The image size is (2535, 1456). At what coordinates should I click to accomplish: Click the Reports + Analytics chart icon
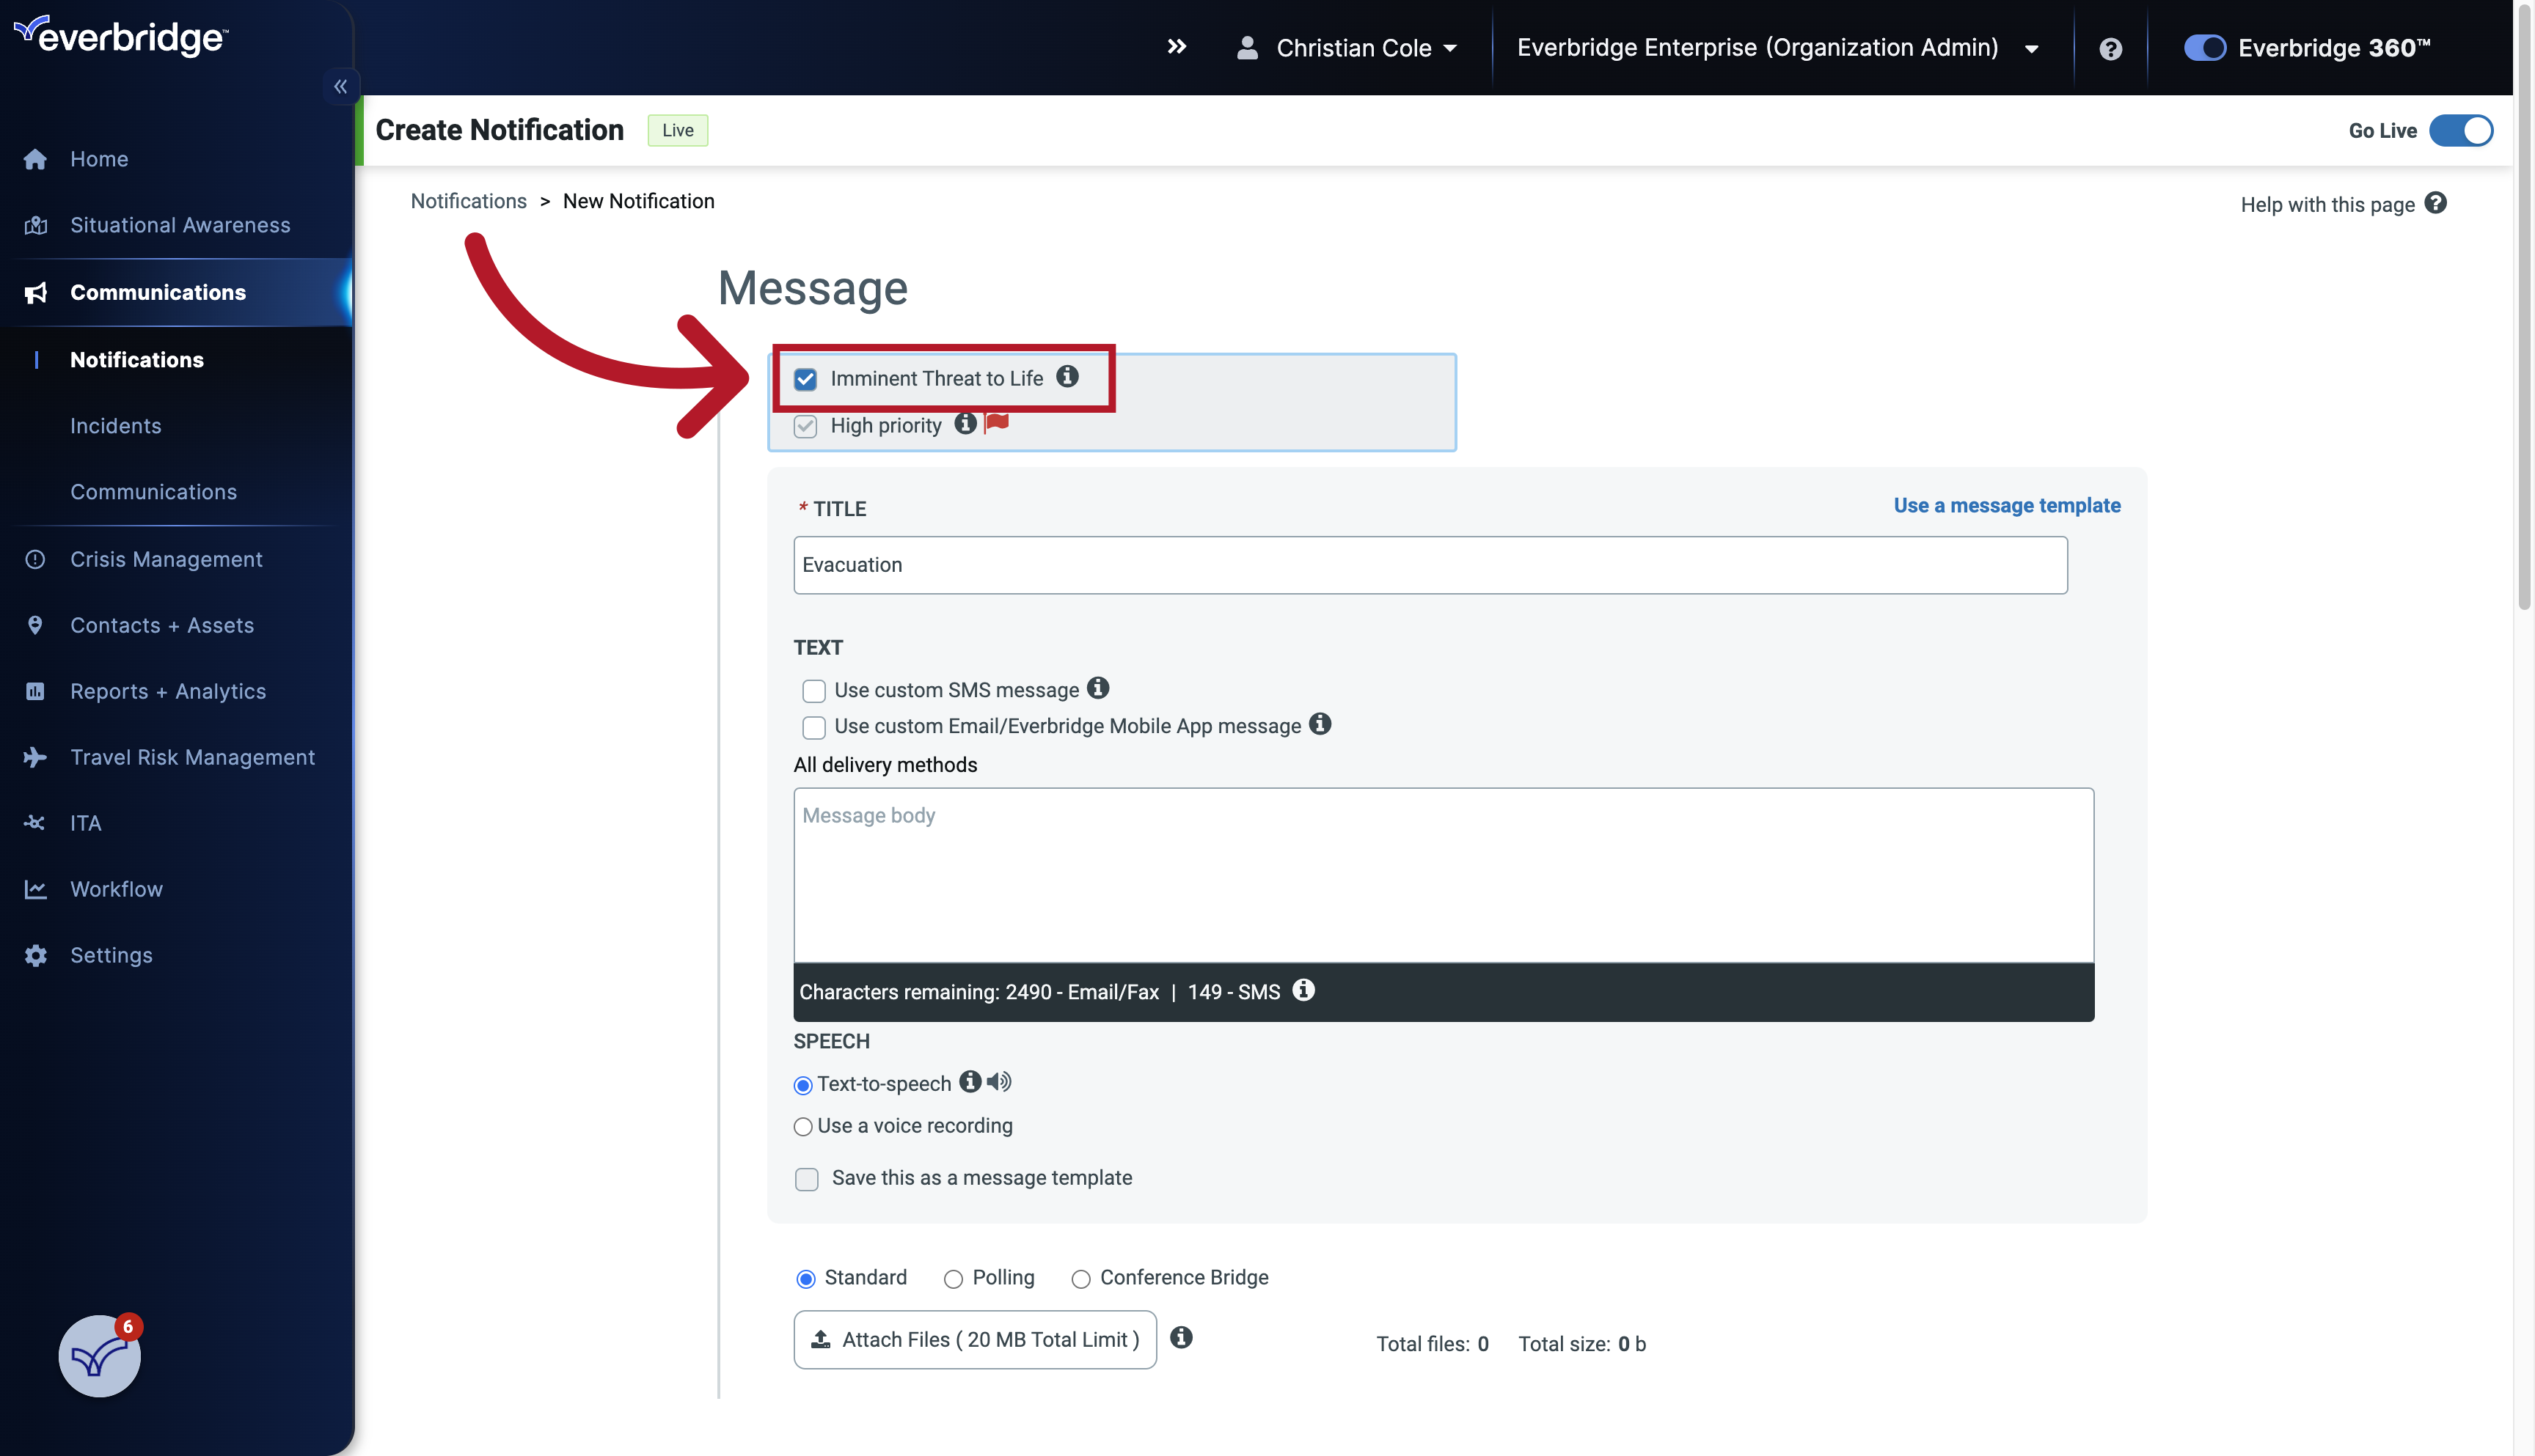35,690
